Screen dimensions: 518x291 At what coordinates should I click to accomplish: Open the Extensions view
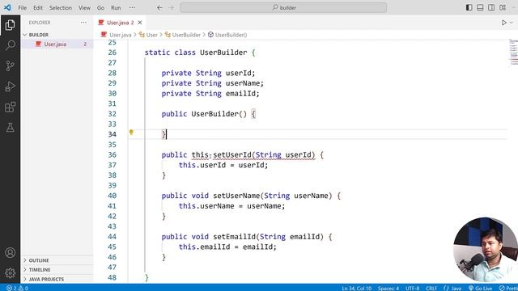click(10, 107)
